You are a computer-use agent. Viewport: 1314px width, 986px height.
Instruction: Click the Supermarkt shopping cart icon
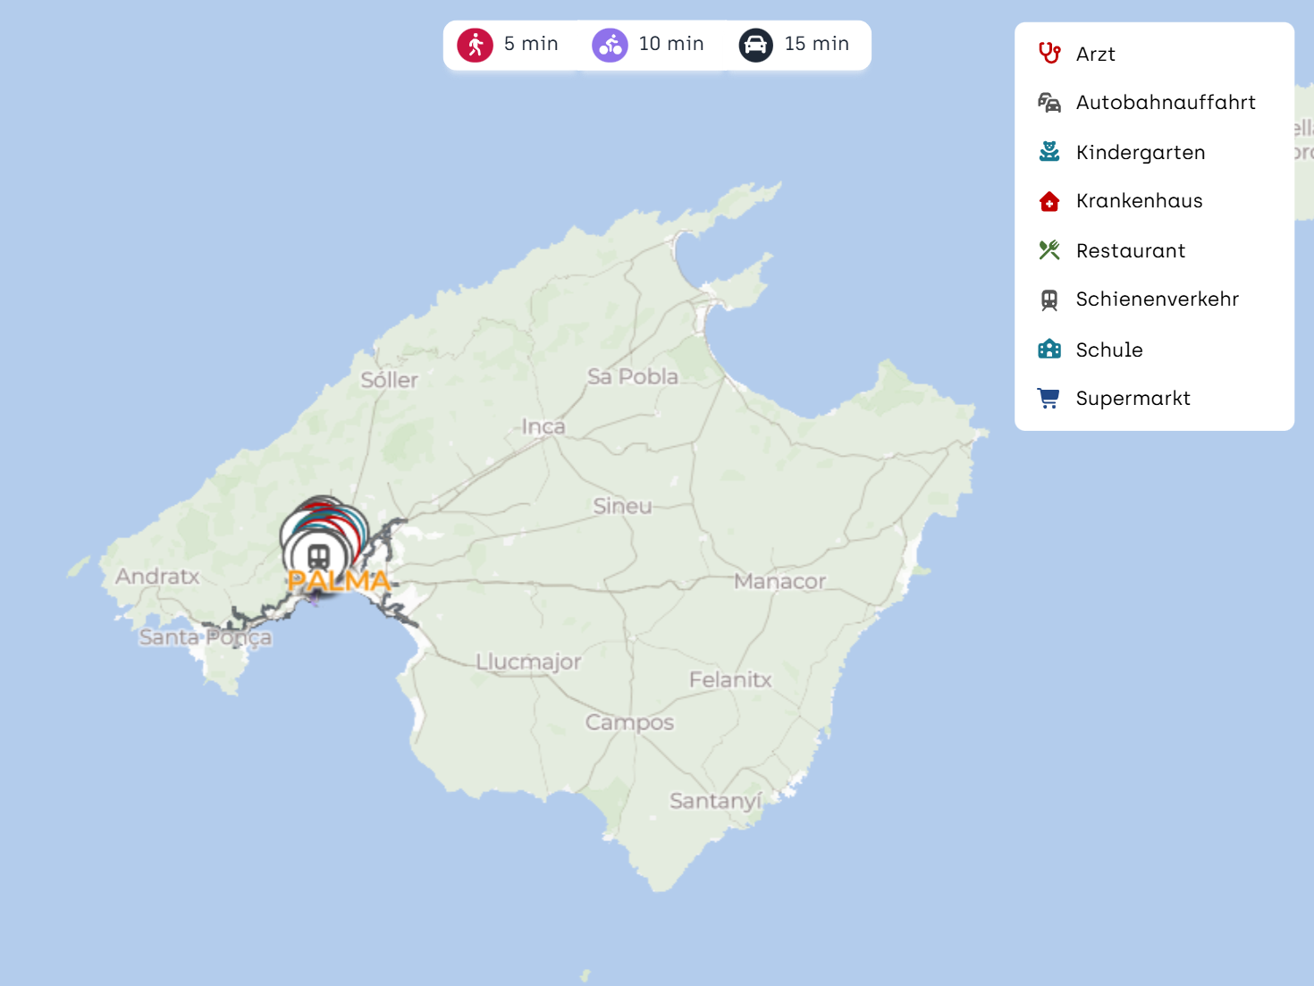tap(1049, 398)
